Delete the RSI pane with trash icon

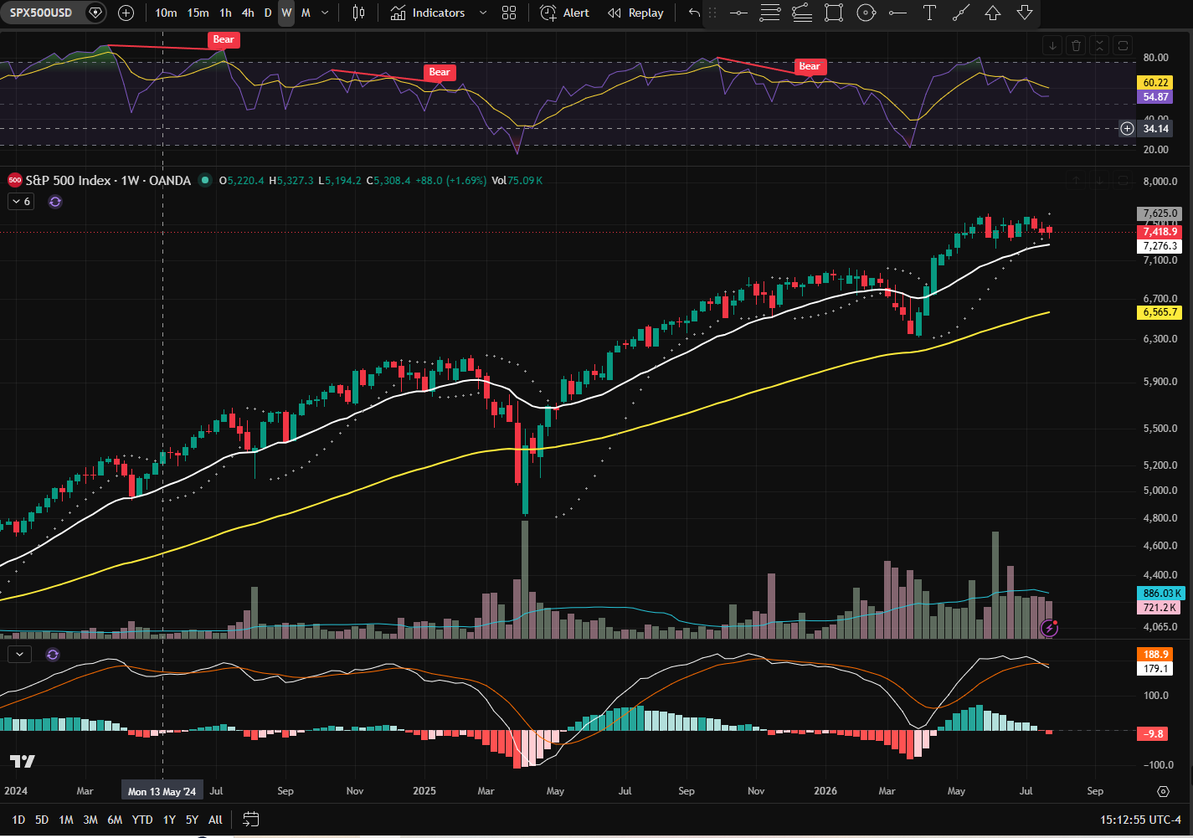tap(1077, 45)
